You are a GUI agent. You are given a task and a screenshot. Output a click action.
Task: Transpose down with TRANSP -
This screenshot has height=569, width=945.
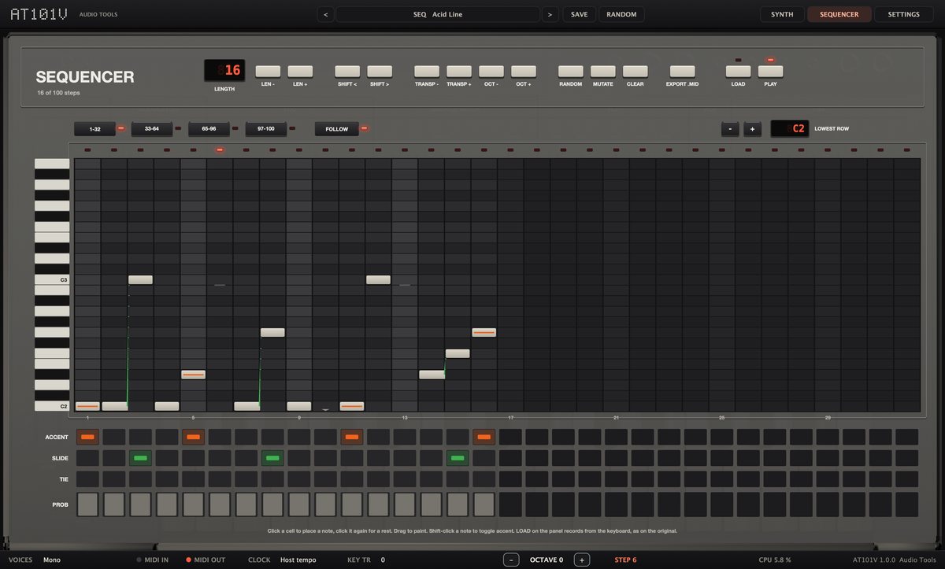(427, 72)
